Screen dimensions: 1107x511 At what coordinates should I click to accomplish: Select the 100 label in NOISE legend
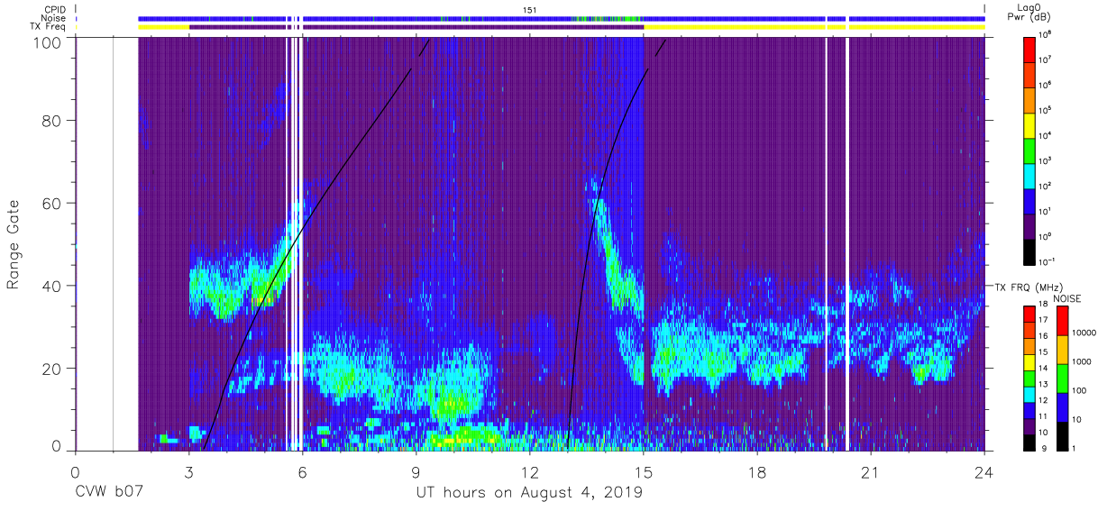coord(1078,392)
